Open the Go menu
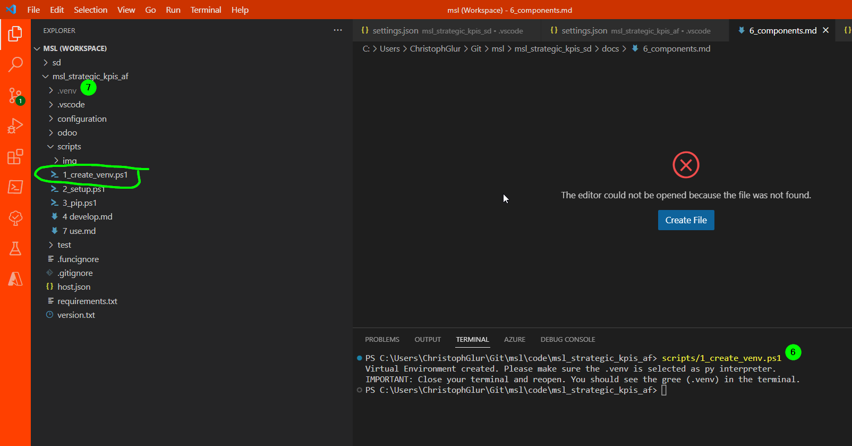The height and width of the screenshot is (446, 852). [x=150, y=10]
